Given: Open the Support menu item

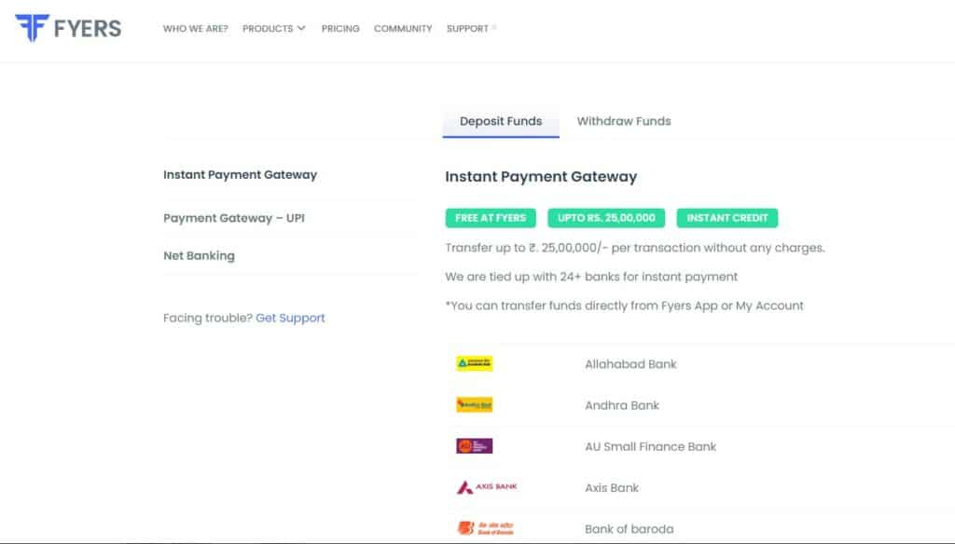Looking at the screenshot, I should pyautogui.click(x=468, y=29).
